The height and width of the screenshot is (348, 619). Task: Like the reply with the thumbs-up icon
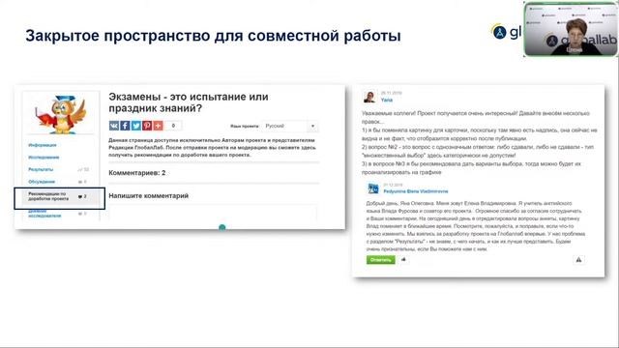(403, 260)
